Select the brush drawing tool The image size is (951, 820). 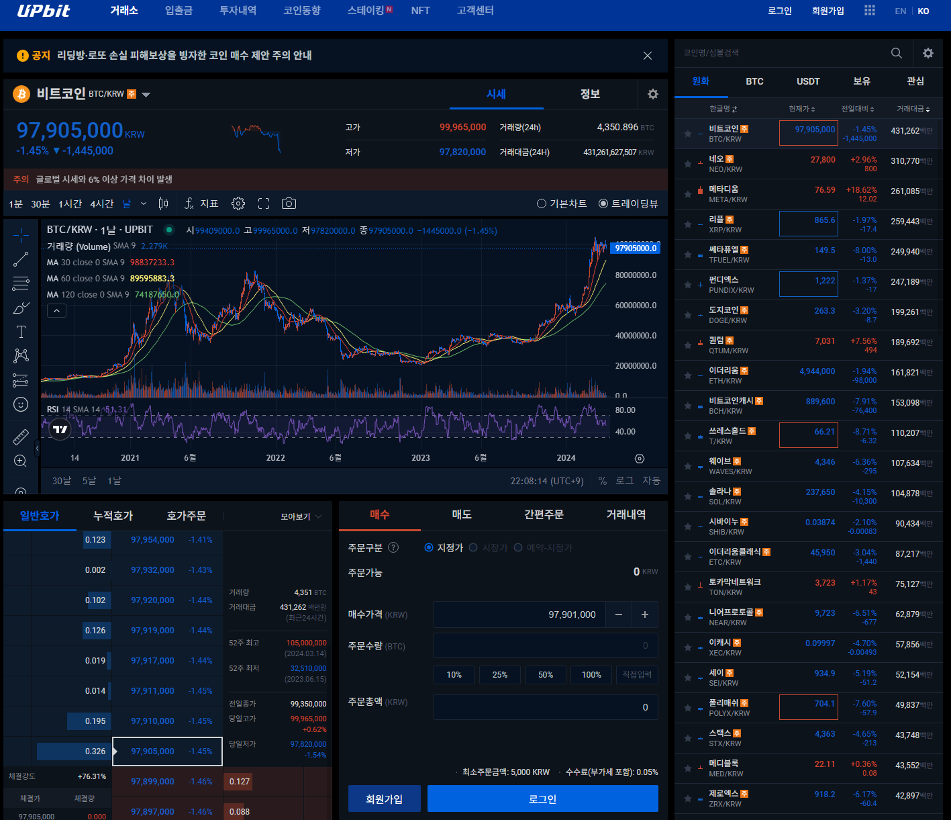pos(21,308)
